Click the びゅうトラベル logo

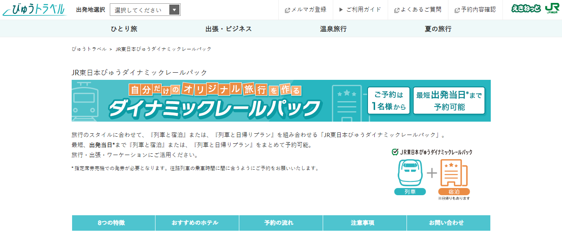34,9
